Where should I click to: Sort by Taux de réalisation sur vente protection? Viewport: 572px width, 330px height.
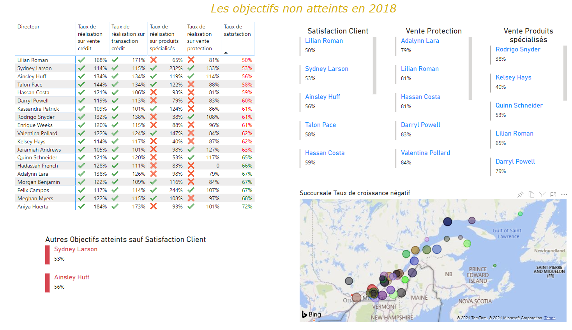(x=199, y=38)
